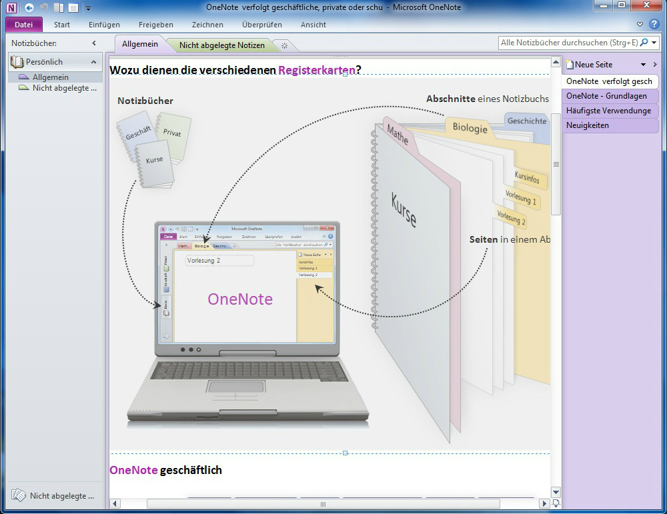Open the Datei backstage menu
The image size is (667, 514).
click(24, 24)
